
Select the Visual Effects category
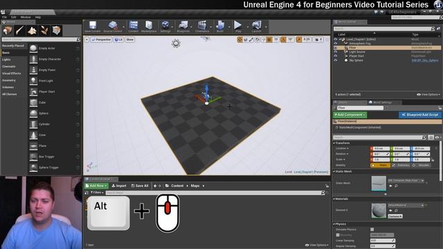click(11, 73)
